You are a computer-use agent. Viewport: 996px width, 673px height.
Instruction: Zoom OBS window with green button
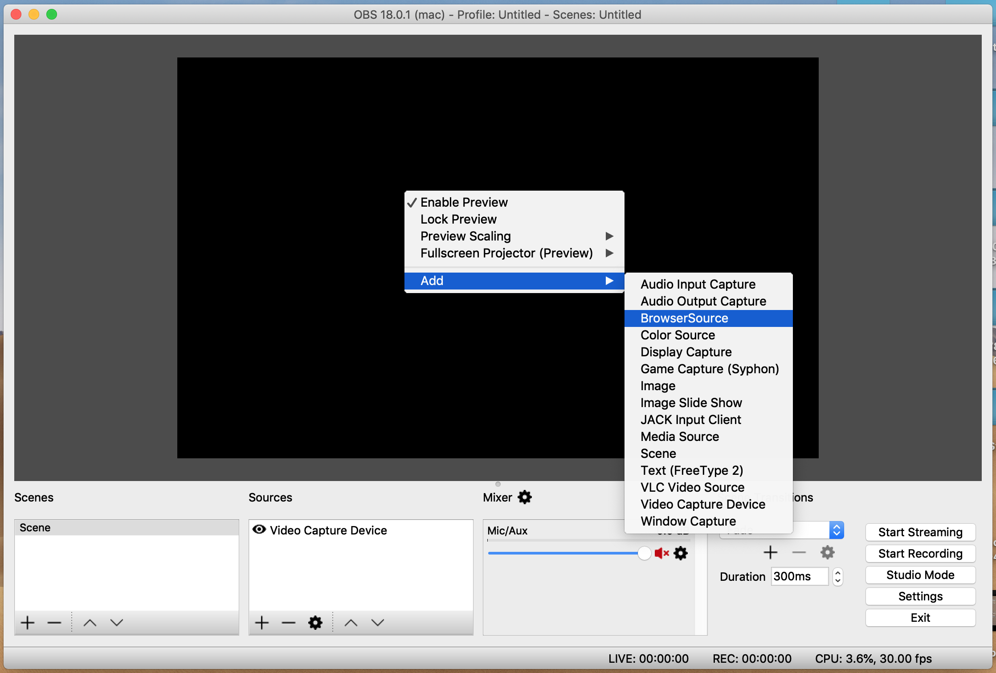(52, 15)
